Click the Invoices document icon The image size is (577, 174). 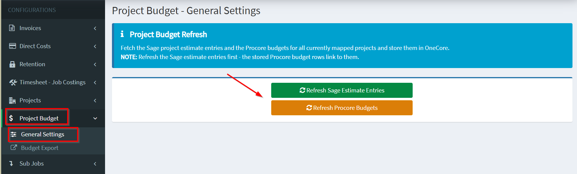[x=12, y=28]
